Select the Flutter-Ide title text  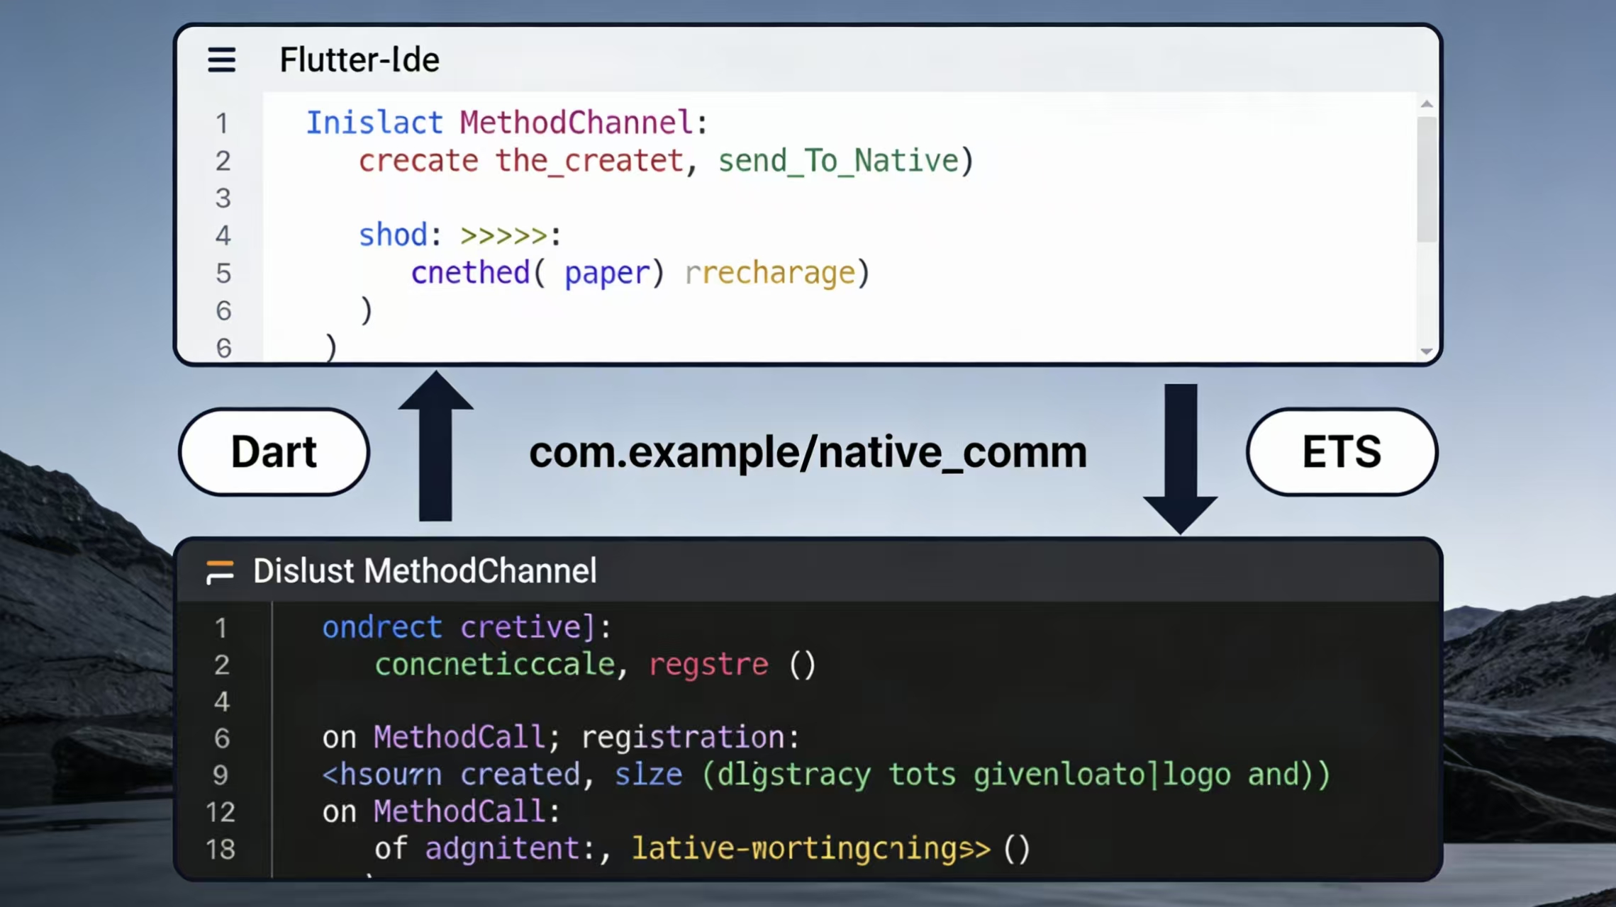(359, 60)
